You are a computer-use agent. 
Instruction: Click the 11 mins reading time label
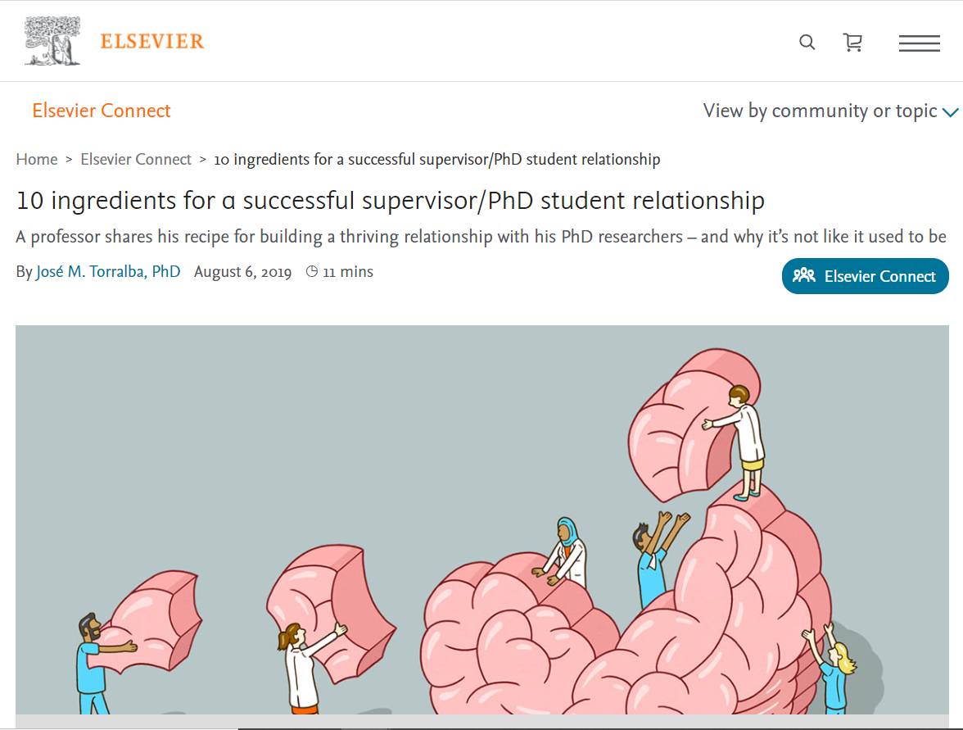347,272
